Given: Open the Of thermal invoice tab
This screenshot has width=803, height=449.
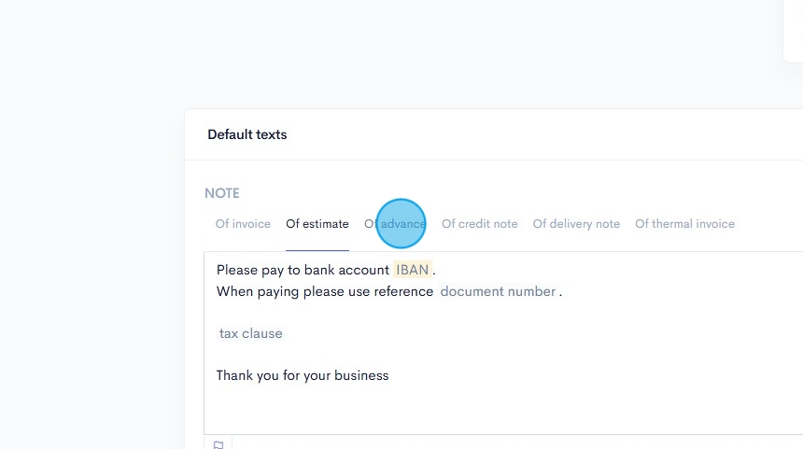Looking at the screenshot, I should (684, 224).
